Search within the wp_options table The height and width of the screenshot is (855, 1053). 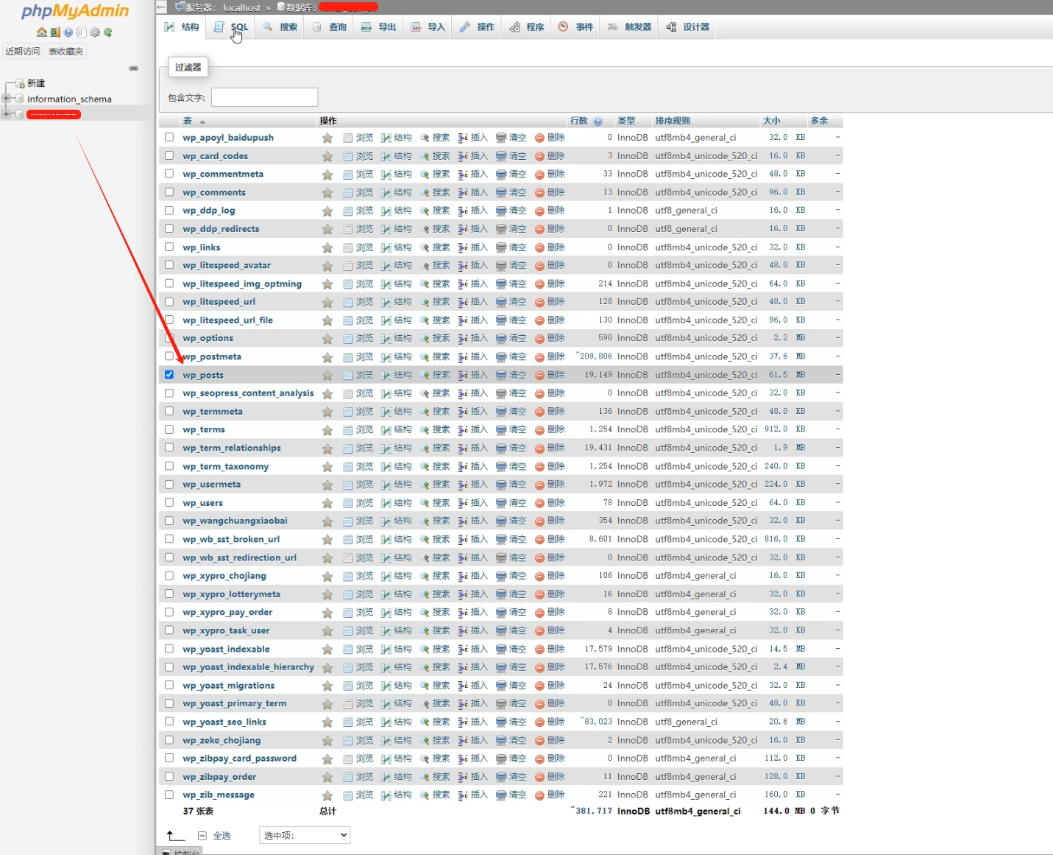click(435, 338)
